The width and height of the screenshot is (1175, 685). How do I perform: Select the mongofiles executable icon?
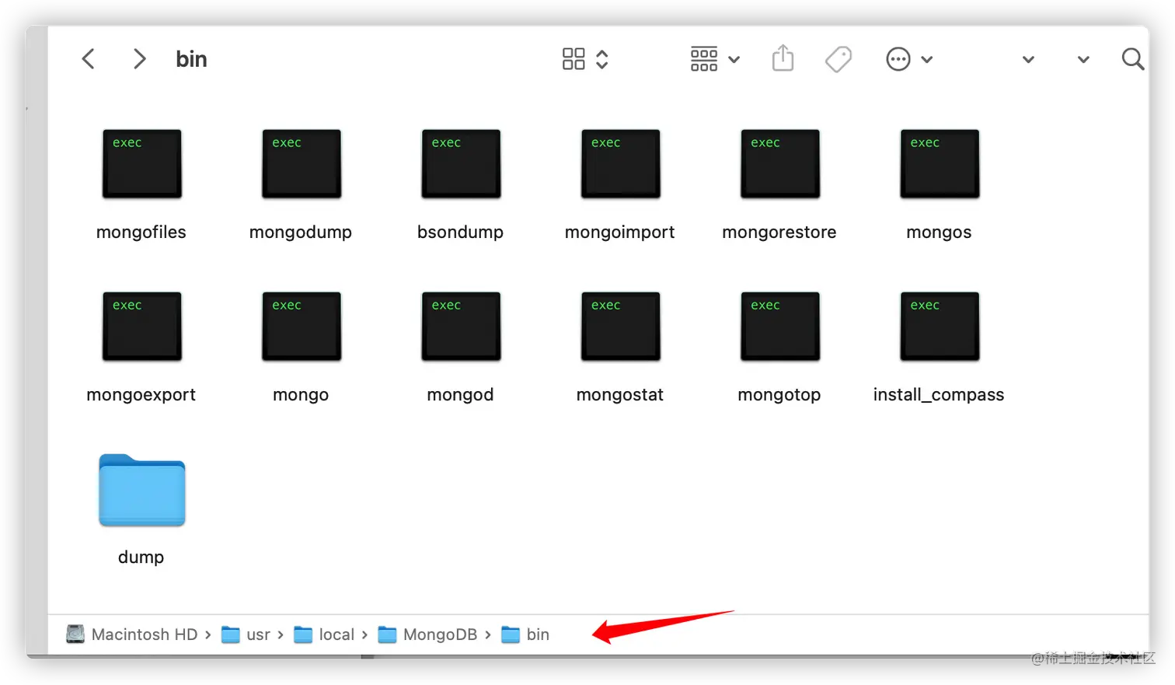pyautogui.click(x=141, y=164)
